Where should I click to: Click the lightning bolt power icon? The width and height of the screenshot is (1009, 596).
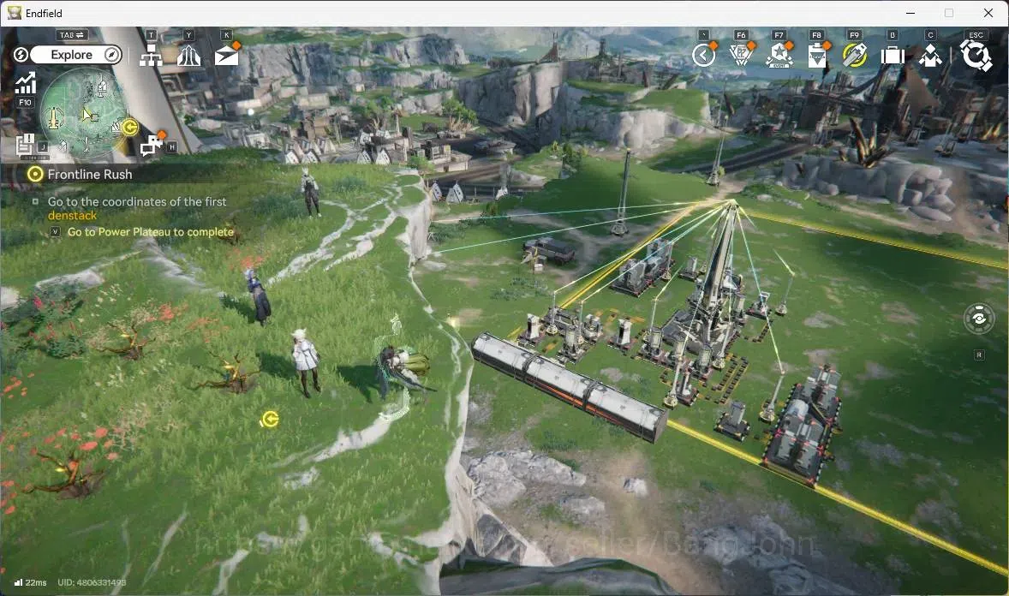click(21, 55)
